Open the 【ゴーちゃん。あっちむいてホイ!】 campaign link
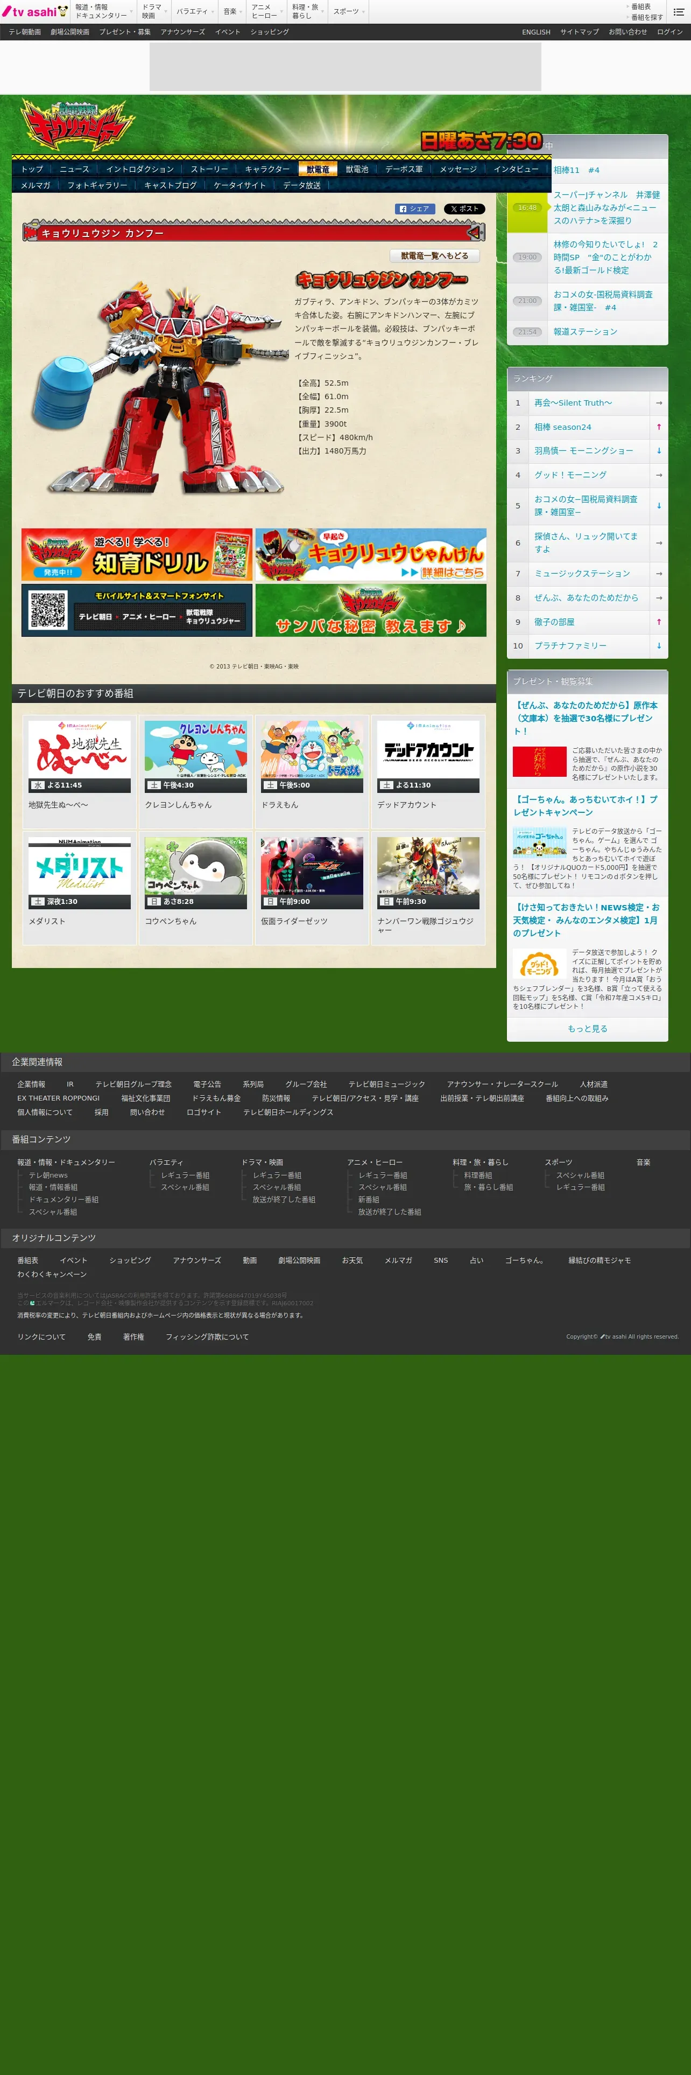 click(586, 805)
